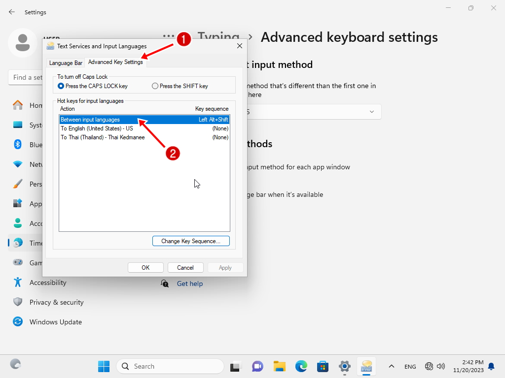Click the Settings gear taskbar icon

345,366
